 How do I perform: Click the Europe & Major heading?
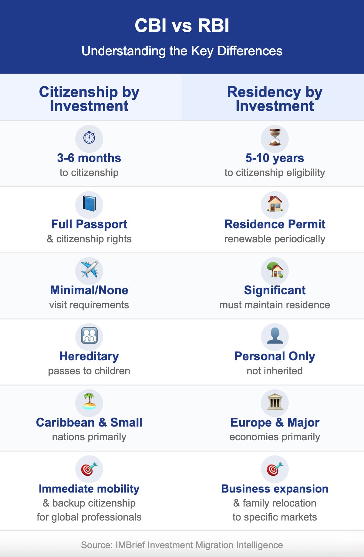click(x=275, y=422)
